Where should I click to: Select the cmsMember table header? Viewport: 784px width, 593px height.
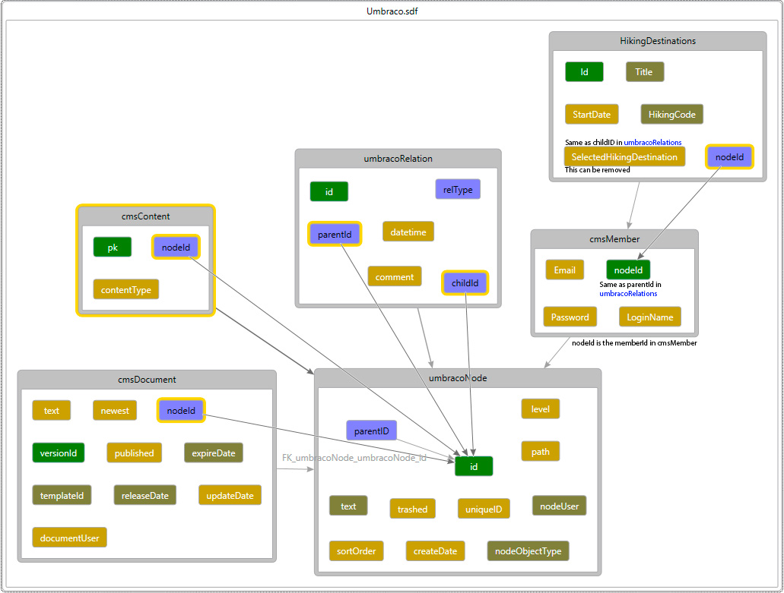tap(614, 239)
